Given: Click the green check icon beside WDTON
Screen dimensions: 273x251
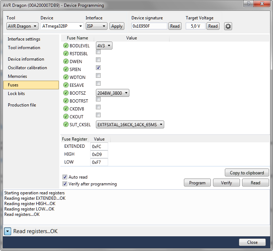Looking at the screenshot, I should pos(66,77).
